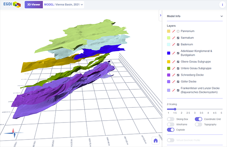Screen dimensions: 227x147
Task: Turn off the Explode toggle
Action: point(171,130)
